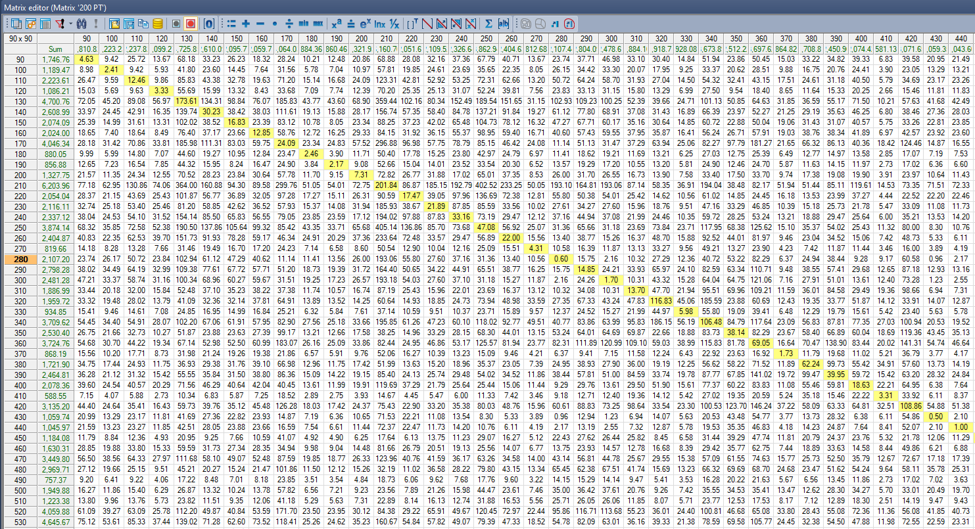
Task: Select column header 440
Action: [960, 39]
